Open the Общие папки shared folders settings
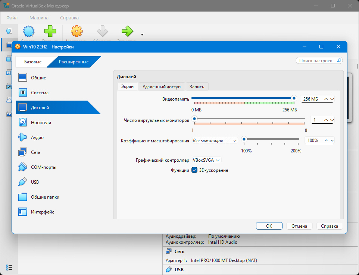 click(x=58, y=197)
